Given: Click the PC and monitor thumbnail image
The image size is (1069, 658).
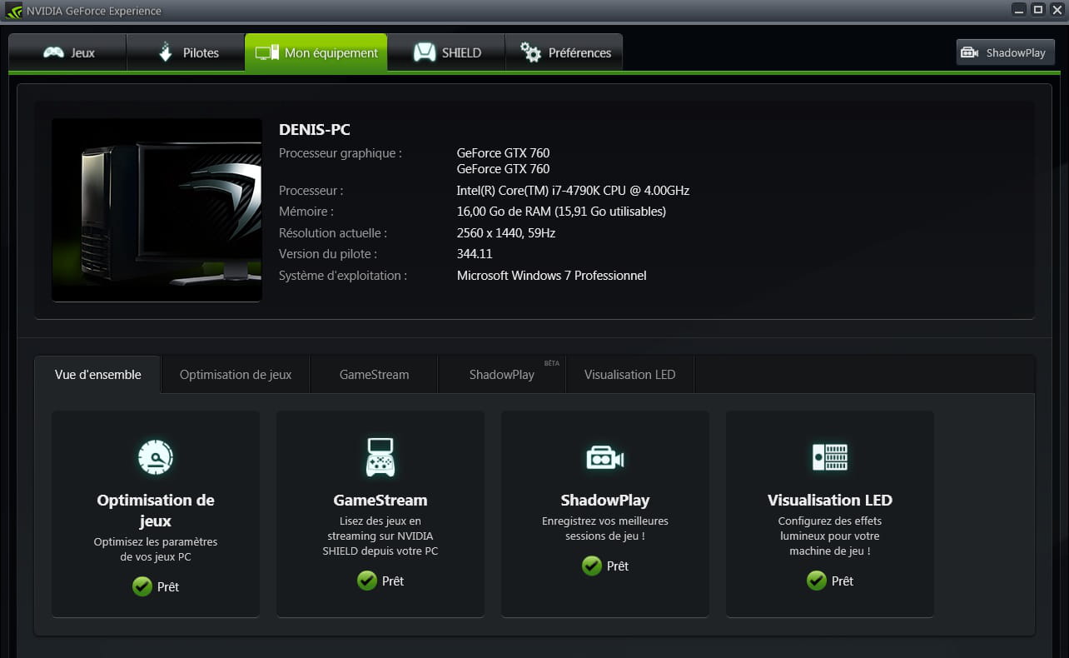Looking at the screenshot, I should (x=157, y=210).
